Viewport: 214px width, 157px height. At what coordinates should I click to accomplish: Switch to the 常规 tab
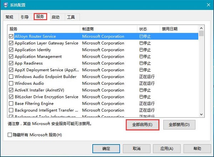(10, 17)
